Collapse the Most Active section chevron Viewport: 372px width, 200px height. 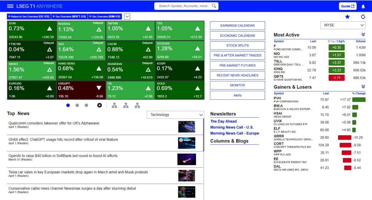pos(363,35)
